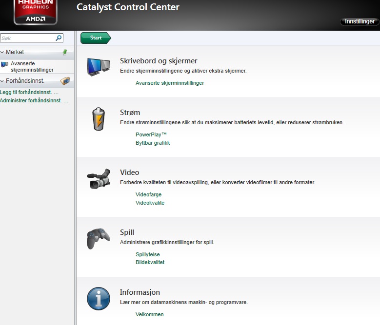Open the PowerPlay link
The width and height of the screenshot is (380, 325).
151,134
